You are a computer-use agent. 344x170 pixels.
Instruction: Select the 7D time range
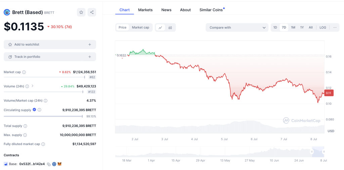284,28
